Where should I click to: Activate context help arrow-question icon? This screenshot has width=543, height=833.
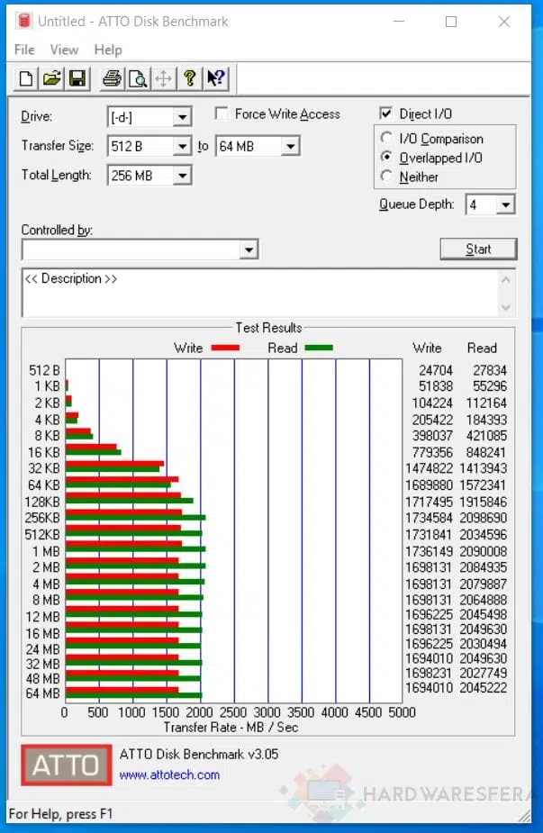click(x=216, y=78)
